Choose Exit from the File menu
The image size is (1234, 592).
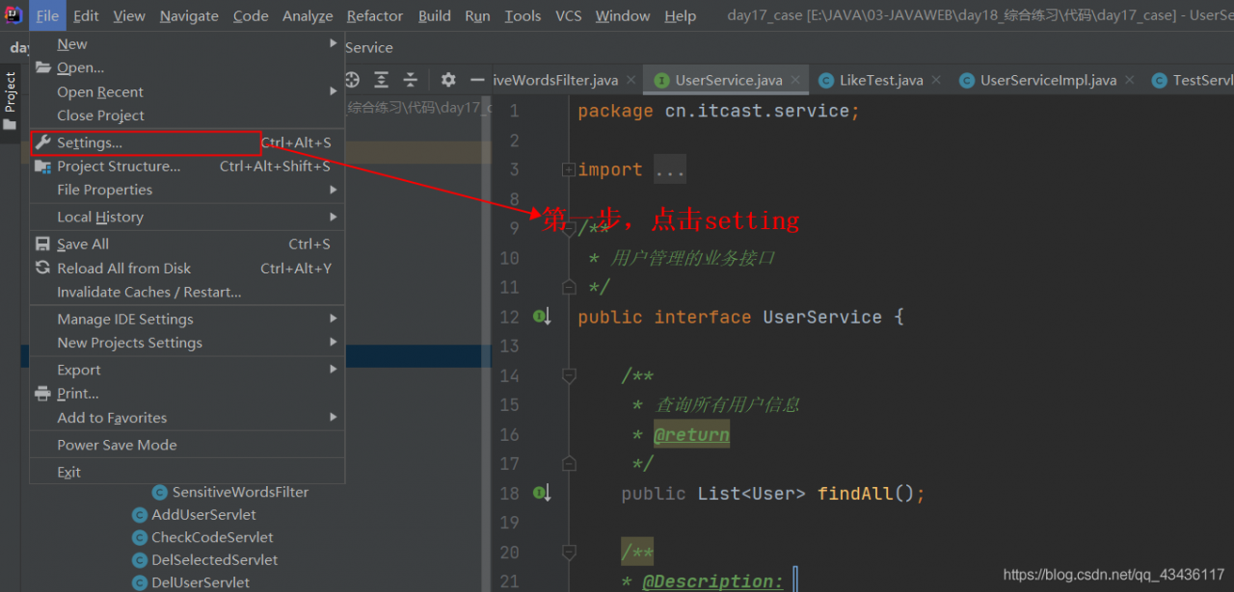pos(187,472)
